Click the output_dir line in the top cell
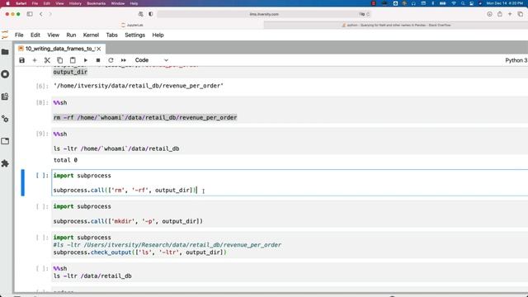 [x=70, y=72]
